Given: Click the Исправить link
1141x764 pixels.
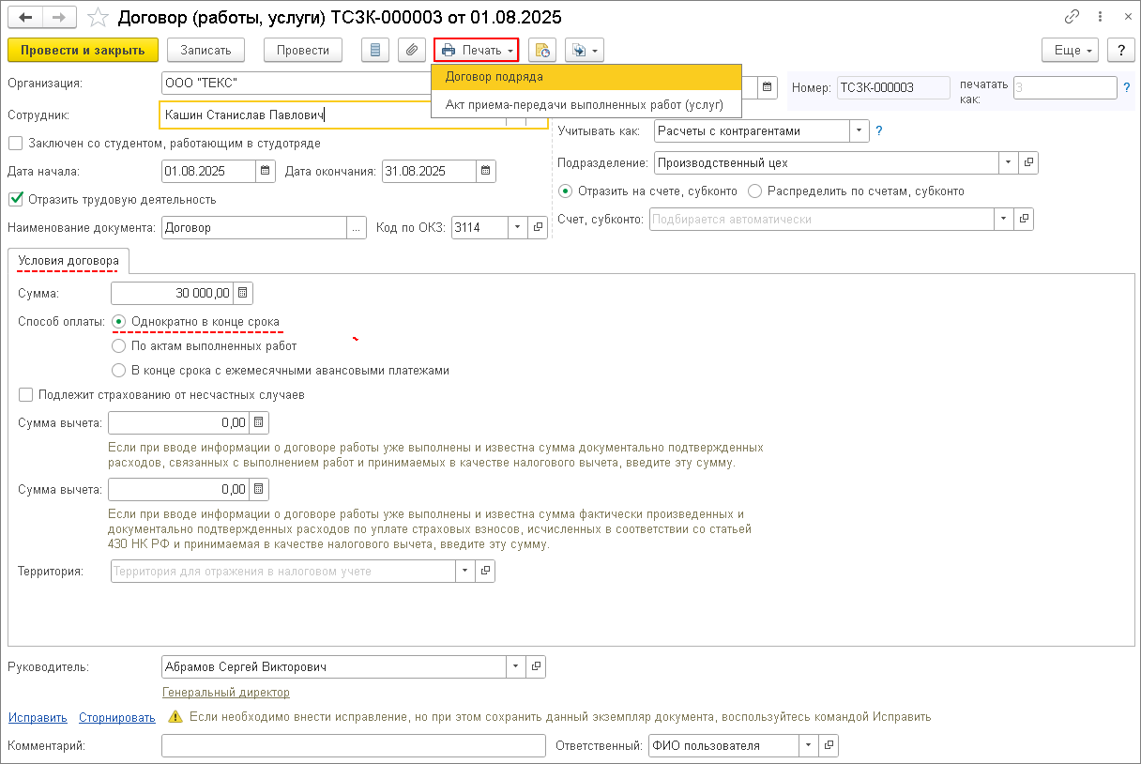Looking at the screenshot, I should [38, 717].
